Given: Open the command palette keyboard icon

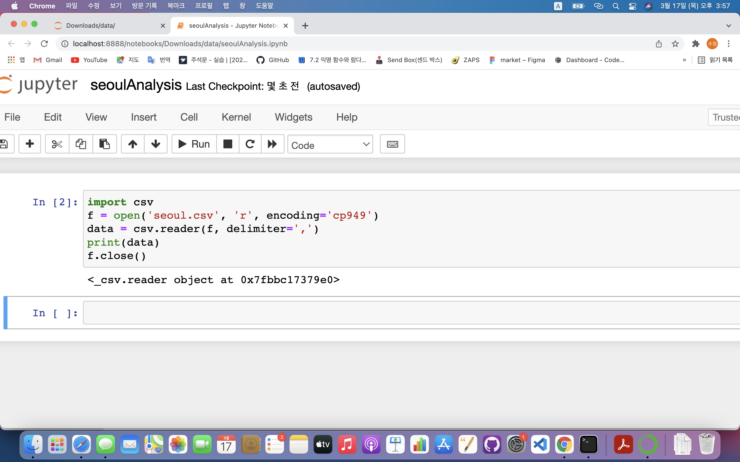Looking at the screenshot, I should [x=392, y=144].
